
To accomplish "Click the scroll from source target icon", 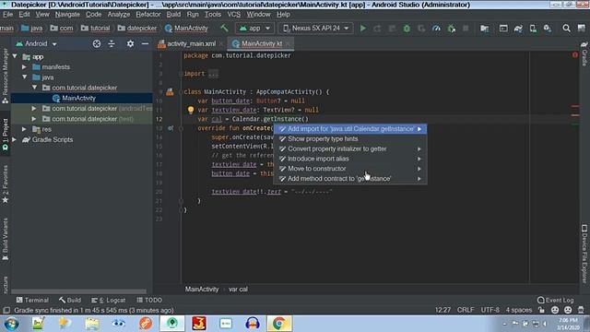I will tap(97, 43).
